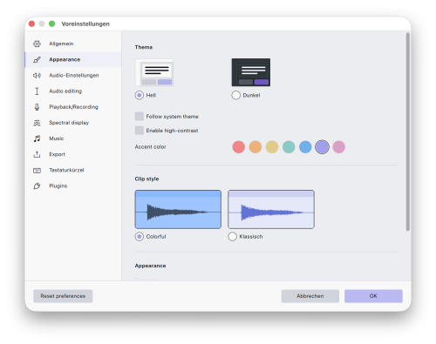Close the Voreinstellungen window
This screenshot has height=344, width=436.
31,24
